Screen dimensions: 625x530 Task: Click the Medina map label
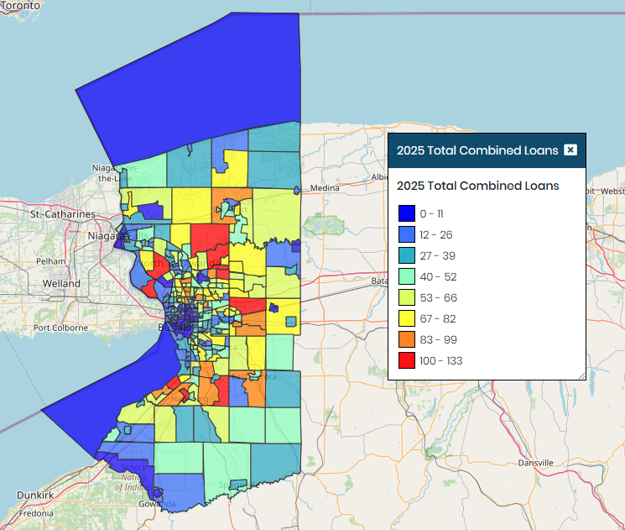coord(325,187)
